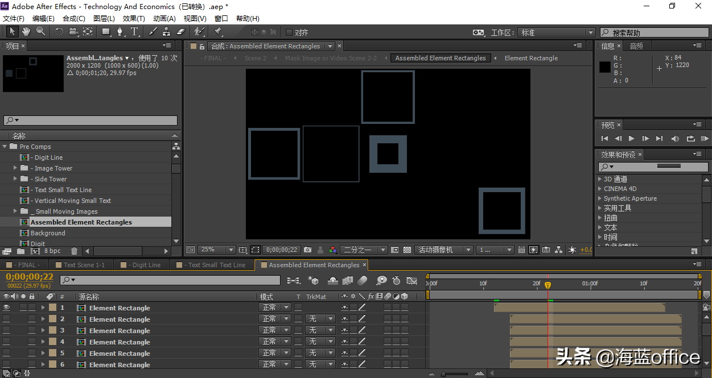The image size is (712, 378).
Task: Expand the Image Tower folder
Action: [x=15, y=168]
